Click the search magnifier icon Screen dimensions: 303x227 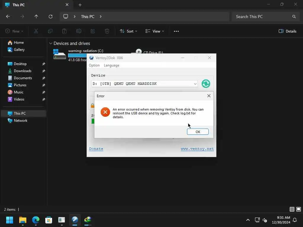click(294, 17)
